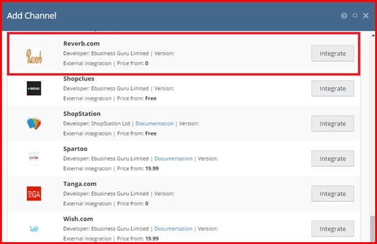Integrate the Reverb.com channel
Screen dimensions: 377x244
tap(333, 53)
